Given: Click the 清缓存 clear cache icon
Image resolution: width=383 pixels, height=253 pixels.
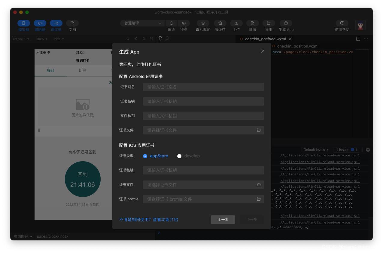Looking at the screenshot, I should click(x=220, y=23).
